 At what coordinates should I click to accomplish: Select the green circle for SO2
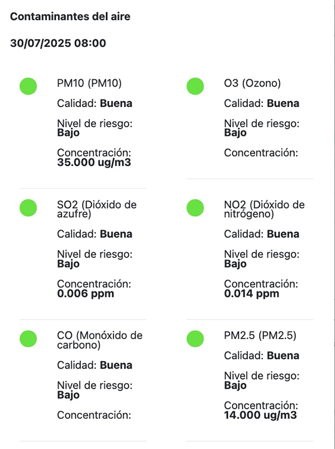28,207
